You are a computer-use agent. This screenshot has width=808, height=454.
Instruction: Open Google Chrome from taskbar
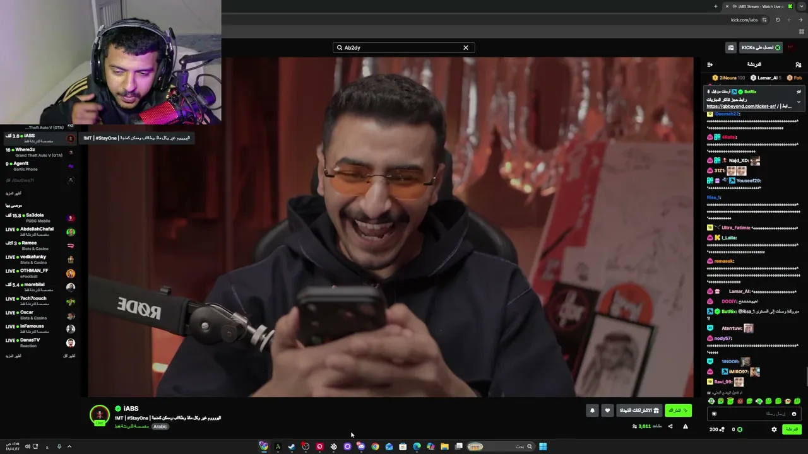[375, 446]
